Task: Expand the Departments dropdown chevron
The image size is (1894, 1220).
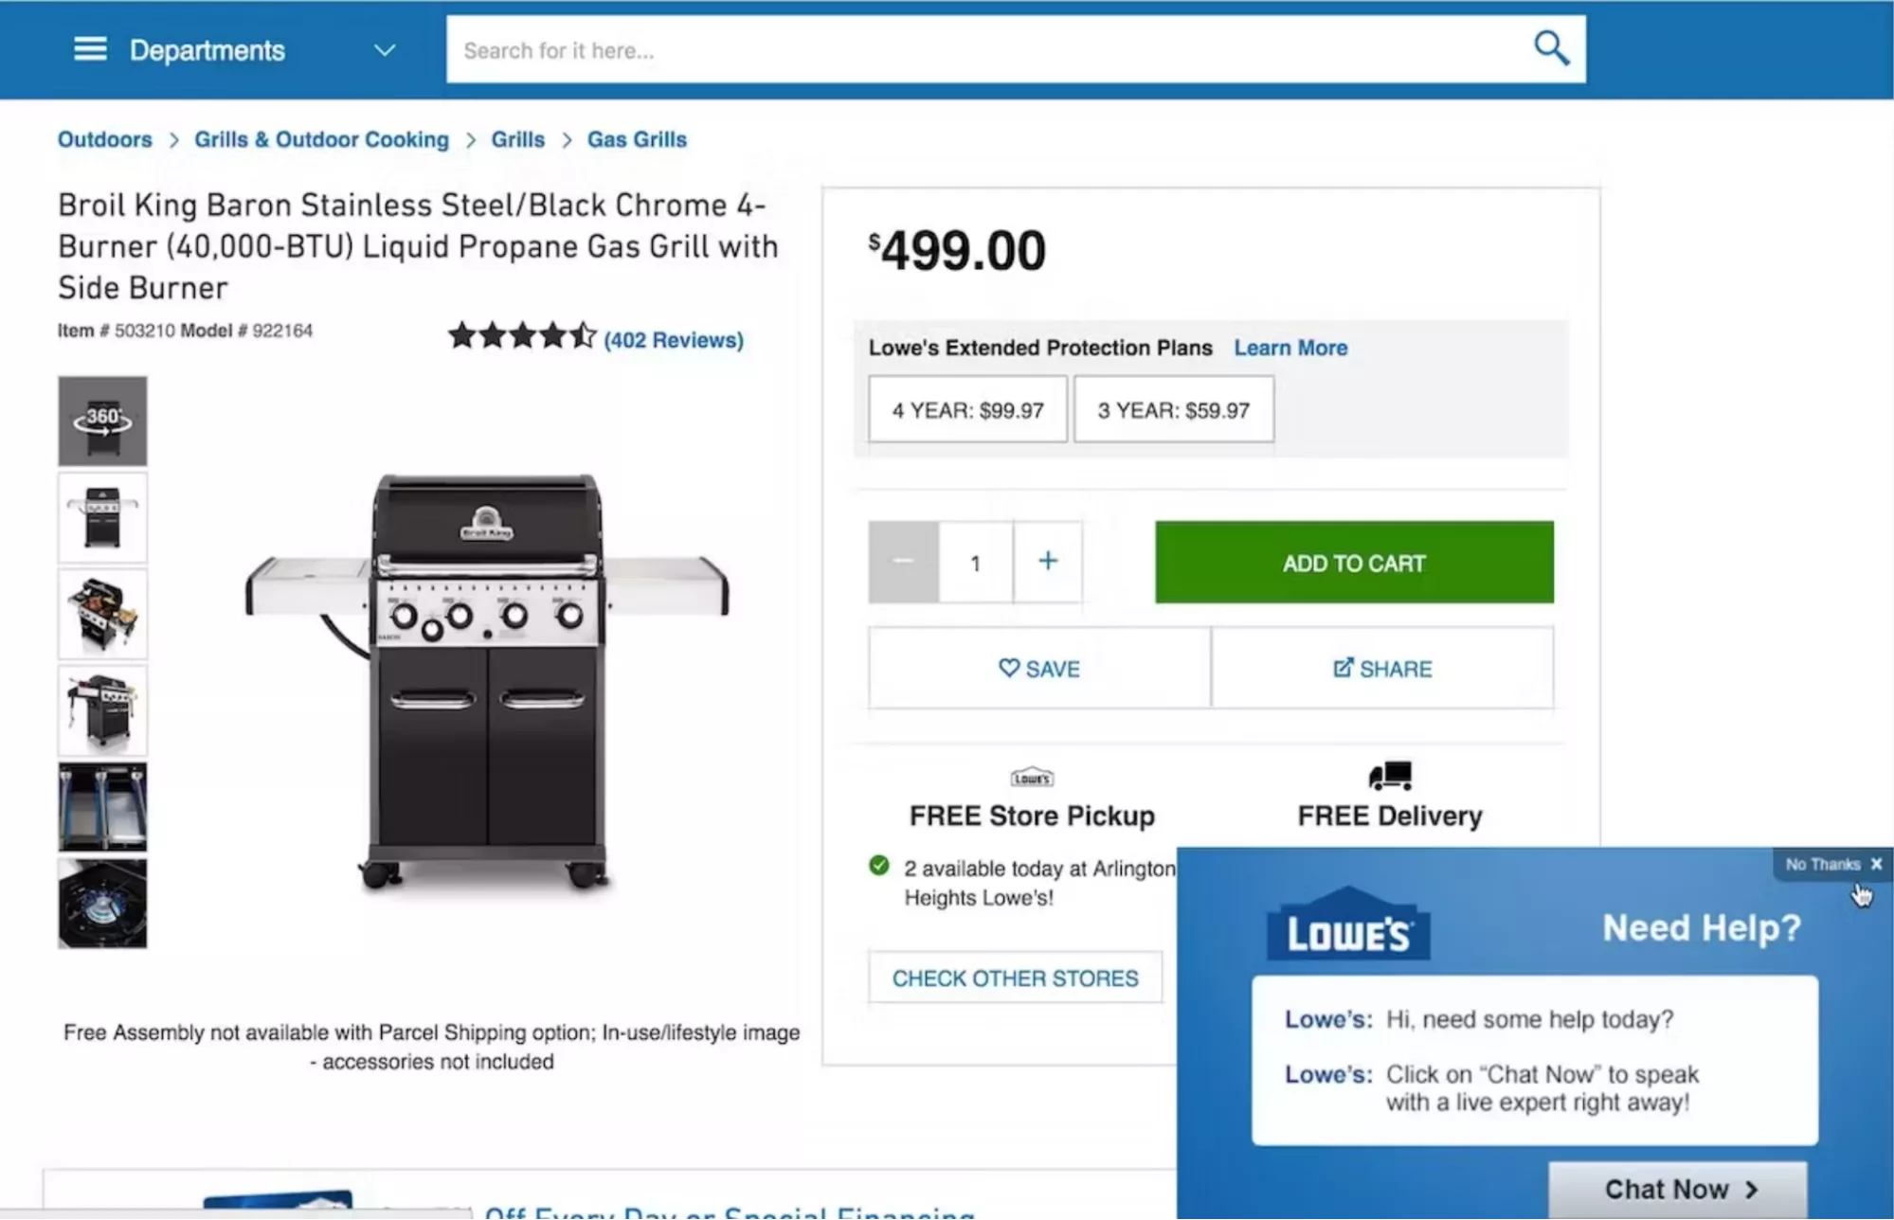Action: click(x=384, y=50)
